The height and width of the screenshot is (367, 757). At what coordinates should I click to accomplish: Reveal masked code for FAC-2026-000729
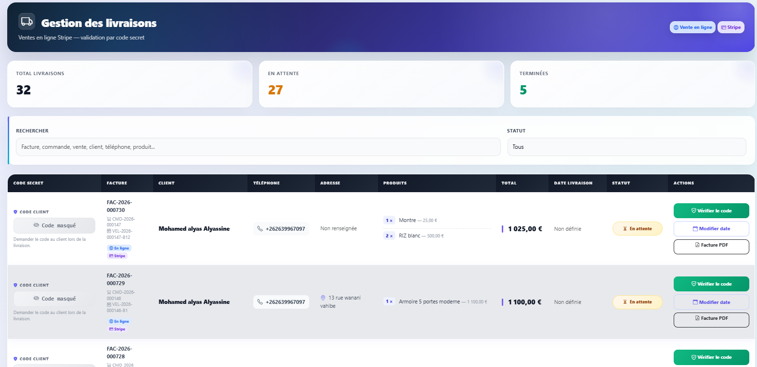click(54, 299)
